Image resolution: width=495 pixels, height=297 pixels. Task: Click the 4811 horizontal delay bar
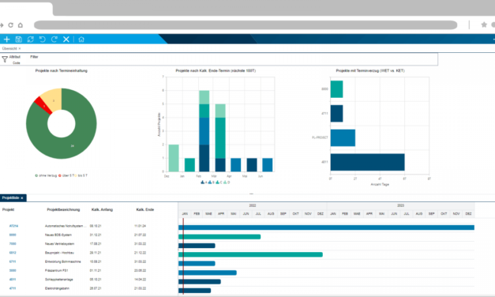tap(367, 162)
